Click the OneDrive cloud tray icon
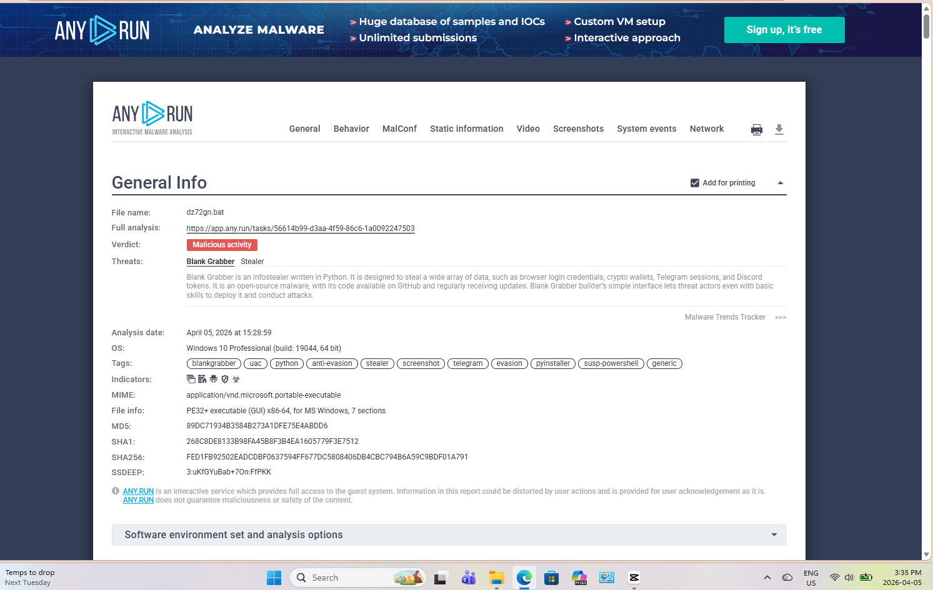The width and height of the screenshot is (933, 590). pos(787,578)
